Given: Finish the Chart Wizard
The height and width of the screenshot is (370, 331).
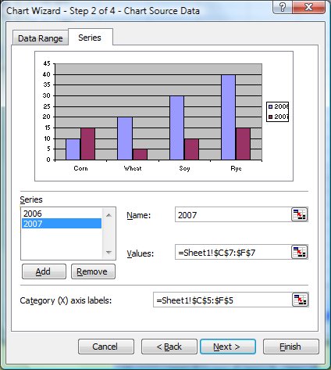Looking at the screenshot, I should (x=291, y=347).
